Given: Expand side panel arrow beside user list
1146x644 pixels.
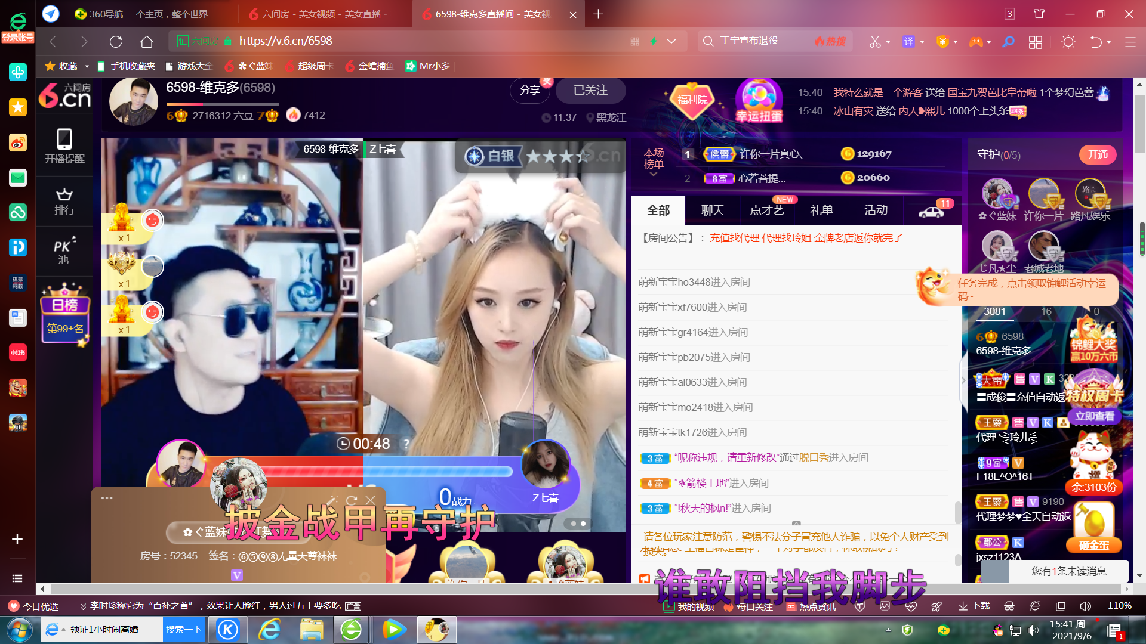Looking at the screenshot, I should [x=963, y=380].
